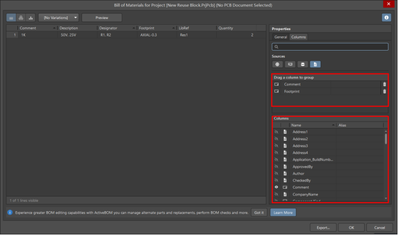
Task: Toggle the document parameters source icon
Action: pyautogui.click(x=315, y=64)
